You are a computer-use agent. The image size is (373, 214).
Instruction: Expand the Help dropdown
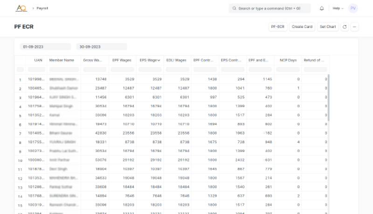click(x=338, y=8)
